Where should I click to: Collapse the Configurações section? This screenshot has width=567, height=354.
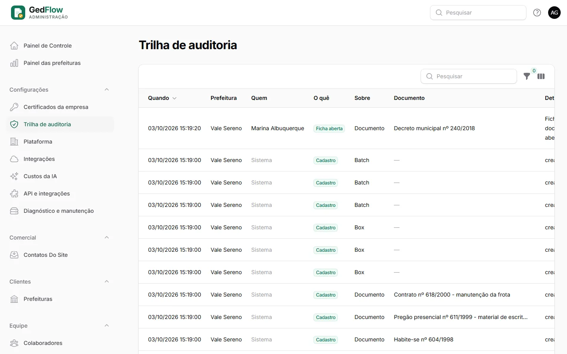[107, 90]
